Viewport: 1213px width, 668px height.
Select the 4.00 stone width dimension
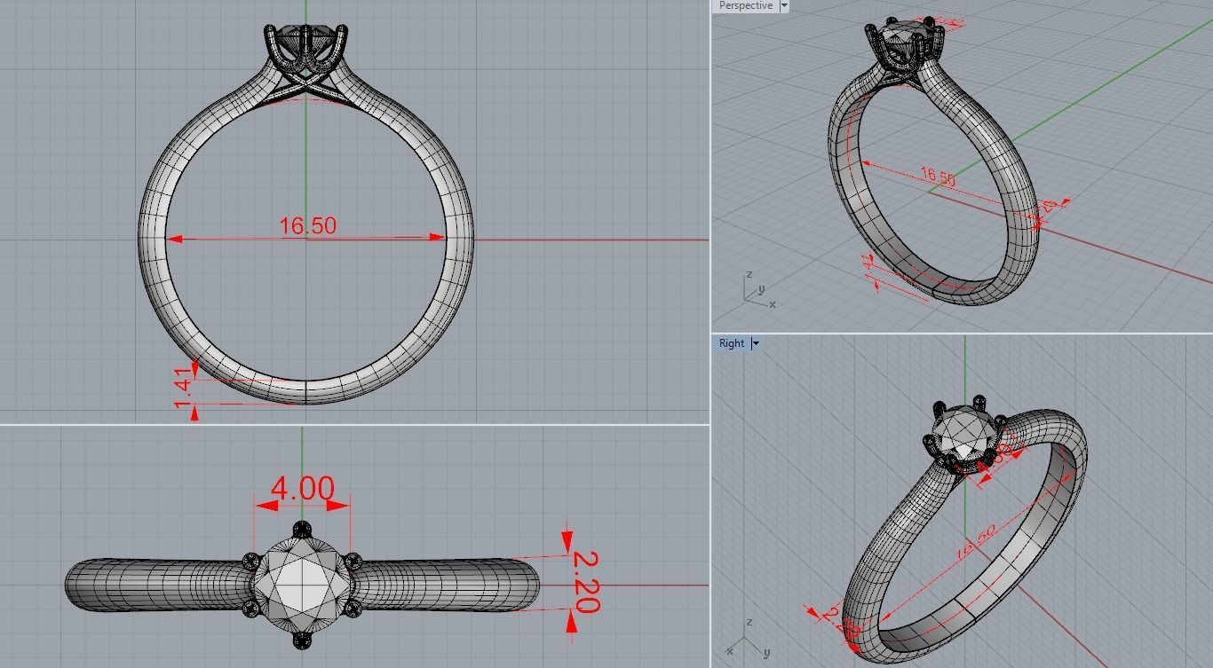click(x=303, y=489)
